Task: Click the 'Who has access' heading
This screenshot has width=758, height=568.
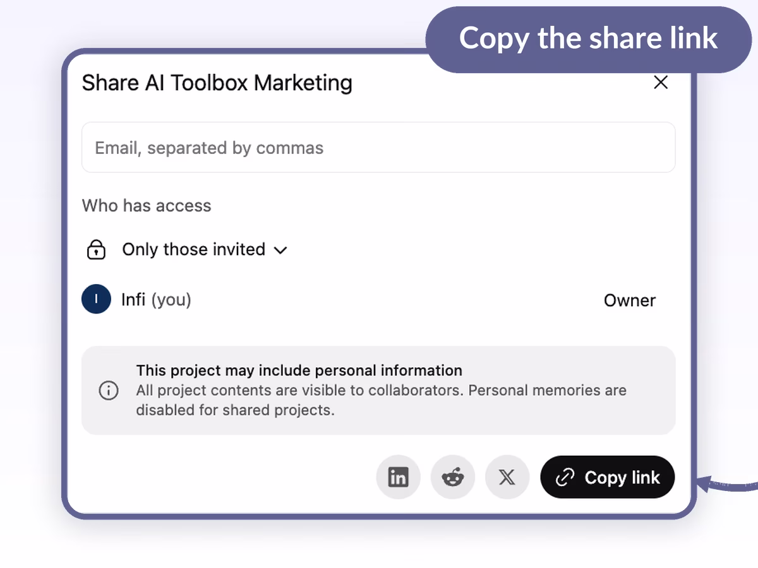Action: click(x=147, y=206)
